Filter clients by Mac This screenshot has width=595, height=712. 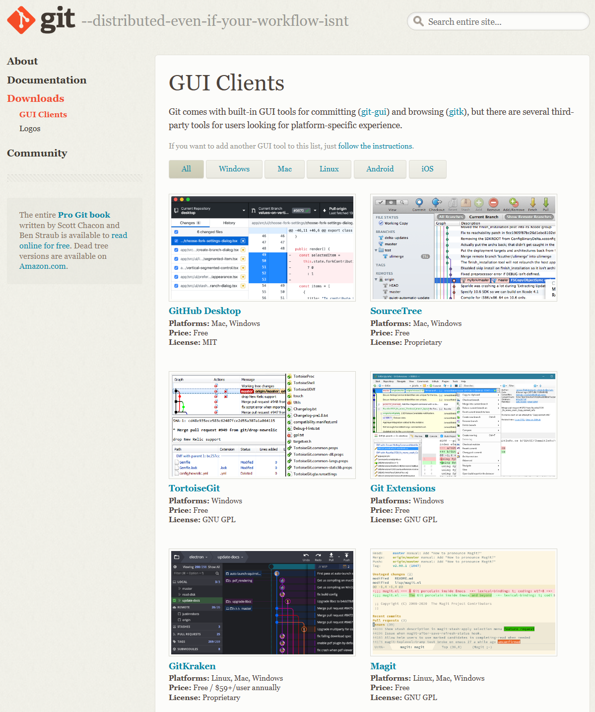coord(285,169)
